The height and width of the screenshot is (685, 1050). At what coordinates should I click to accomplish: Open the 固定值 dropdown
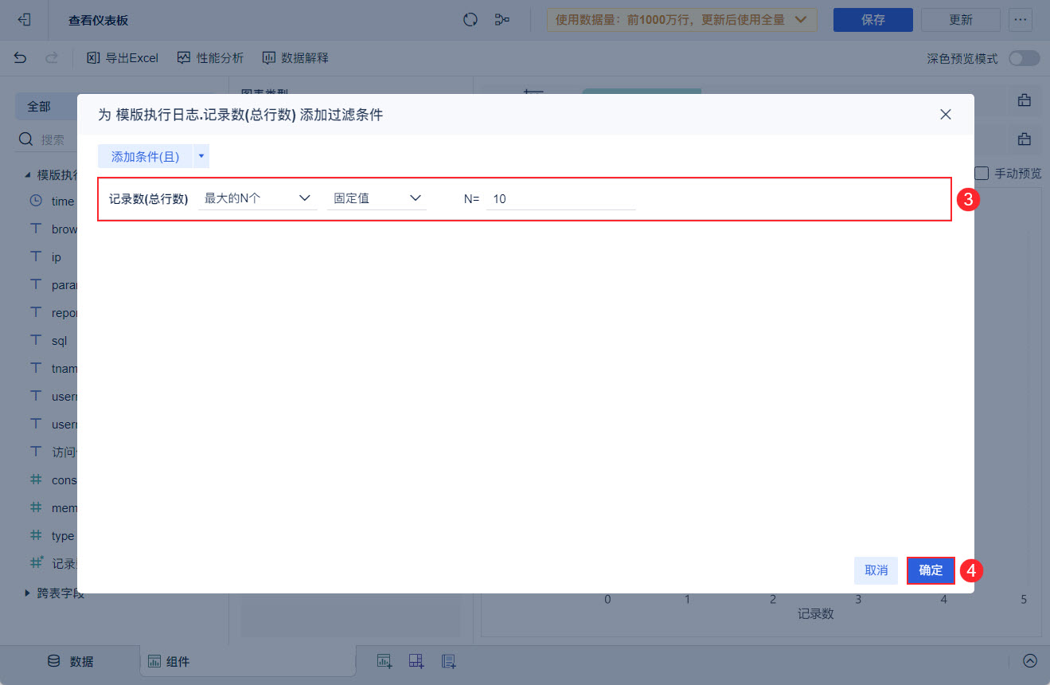377,198
